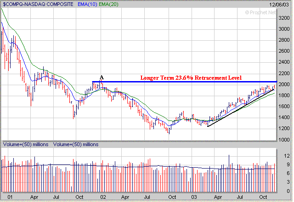Click the $COMPQ-NASDAQ COMPOSITE chart title
Image resolution: width=294 pixels, height=202 pixels.
click(38, 4)
